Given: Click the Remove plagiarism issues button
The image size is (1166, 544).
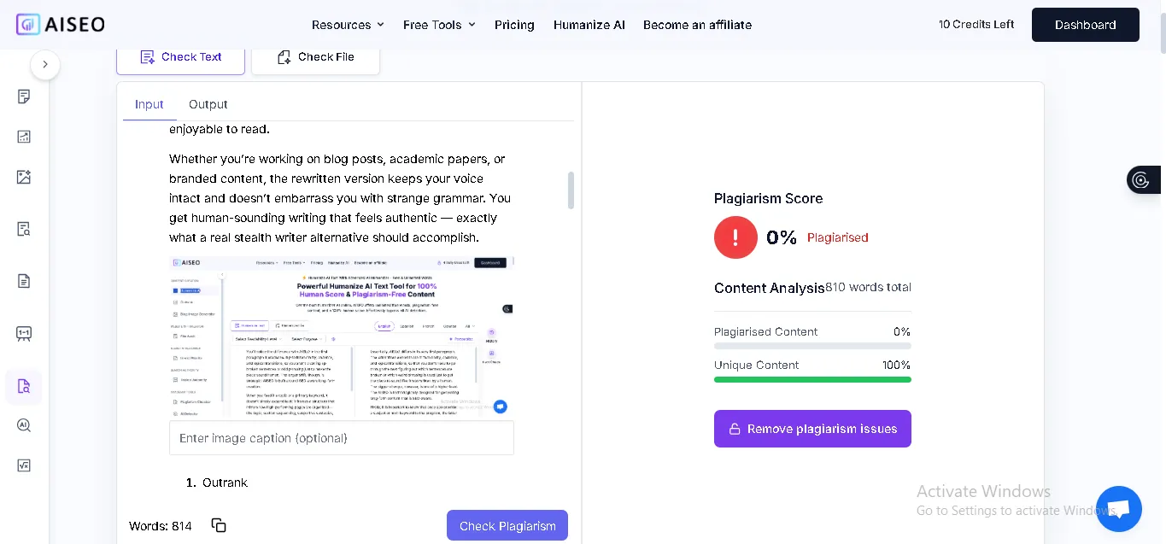Looking at the screenshot, I should tap(812, 429).
